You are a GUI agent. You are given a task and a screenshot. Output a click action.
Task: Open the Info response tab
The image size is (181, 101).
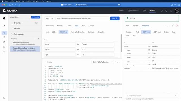[x=128, y=26]
